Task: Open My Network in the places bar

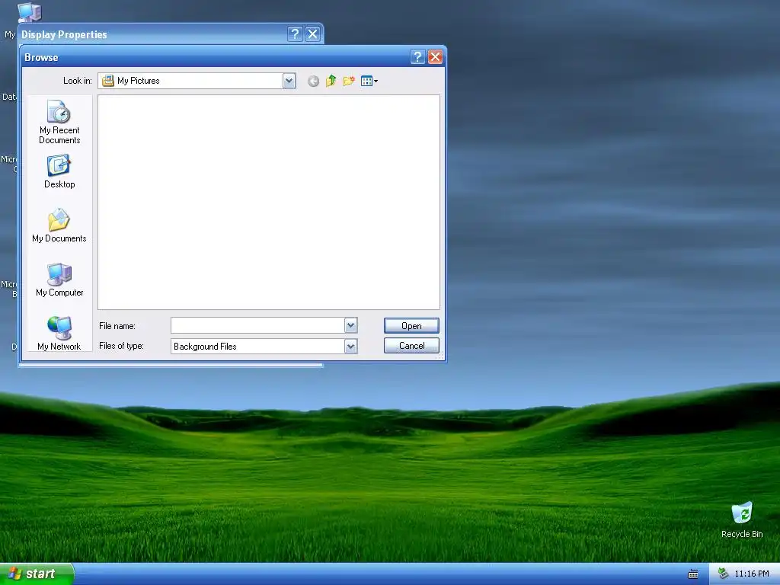Action: (59, 333)
